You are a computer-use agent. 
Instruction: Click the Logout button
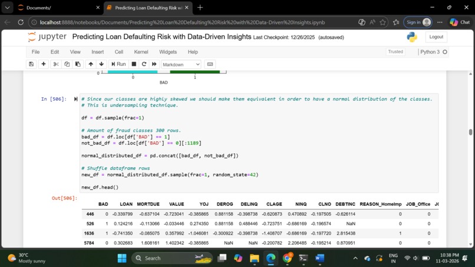[436, 37]
